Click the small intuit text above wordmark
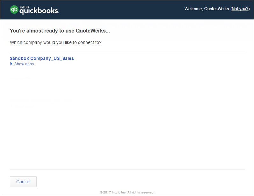254x196 pixels. 25,7
